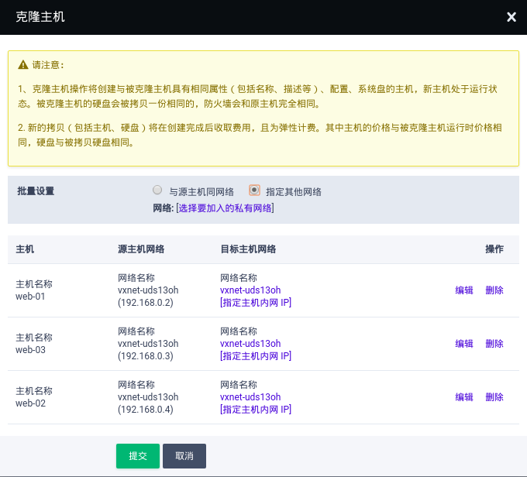Select 指定其他网络 radio option

254,190
